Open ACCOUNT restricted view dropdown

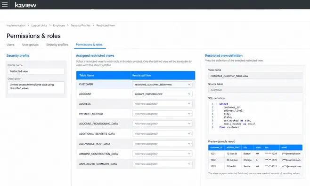point(163,94)
